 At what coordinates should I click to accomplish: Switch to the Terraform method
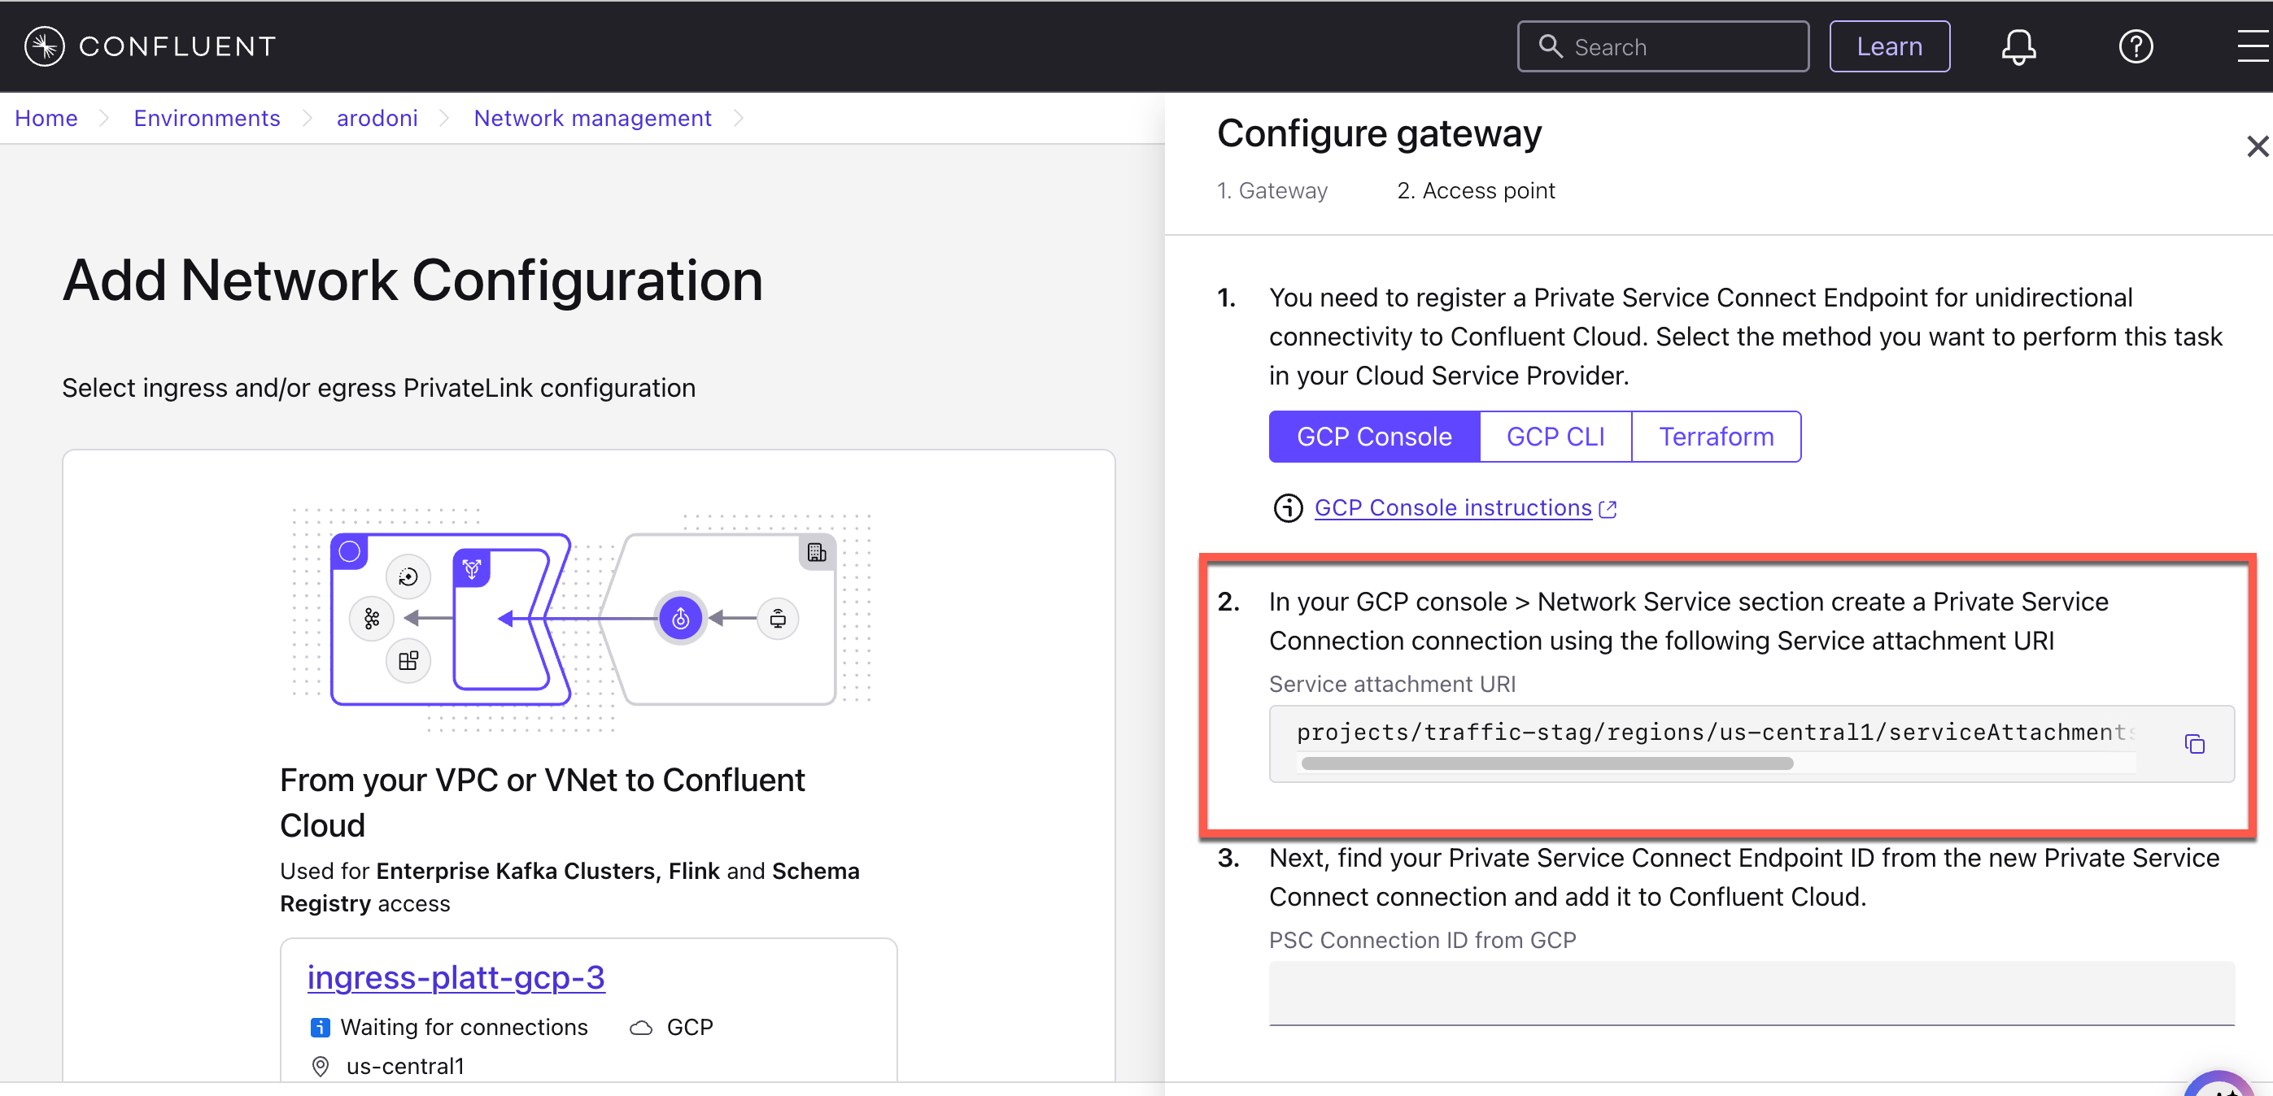pyautogui.click(x=1716, y=437)
